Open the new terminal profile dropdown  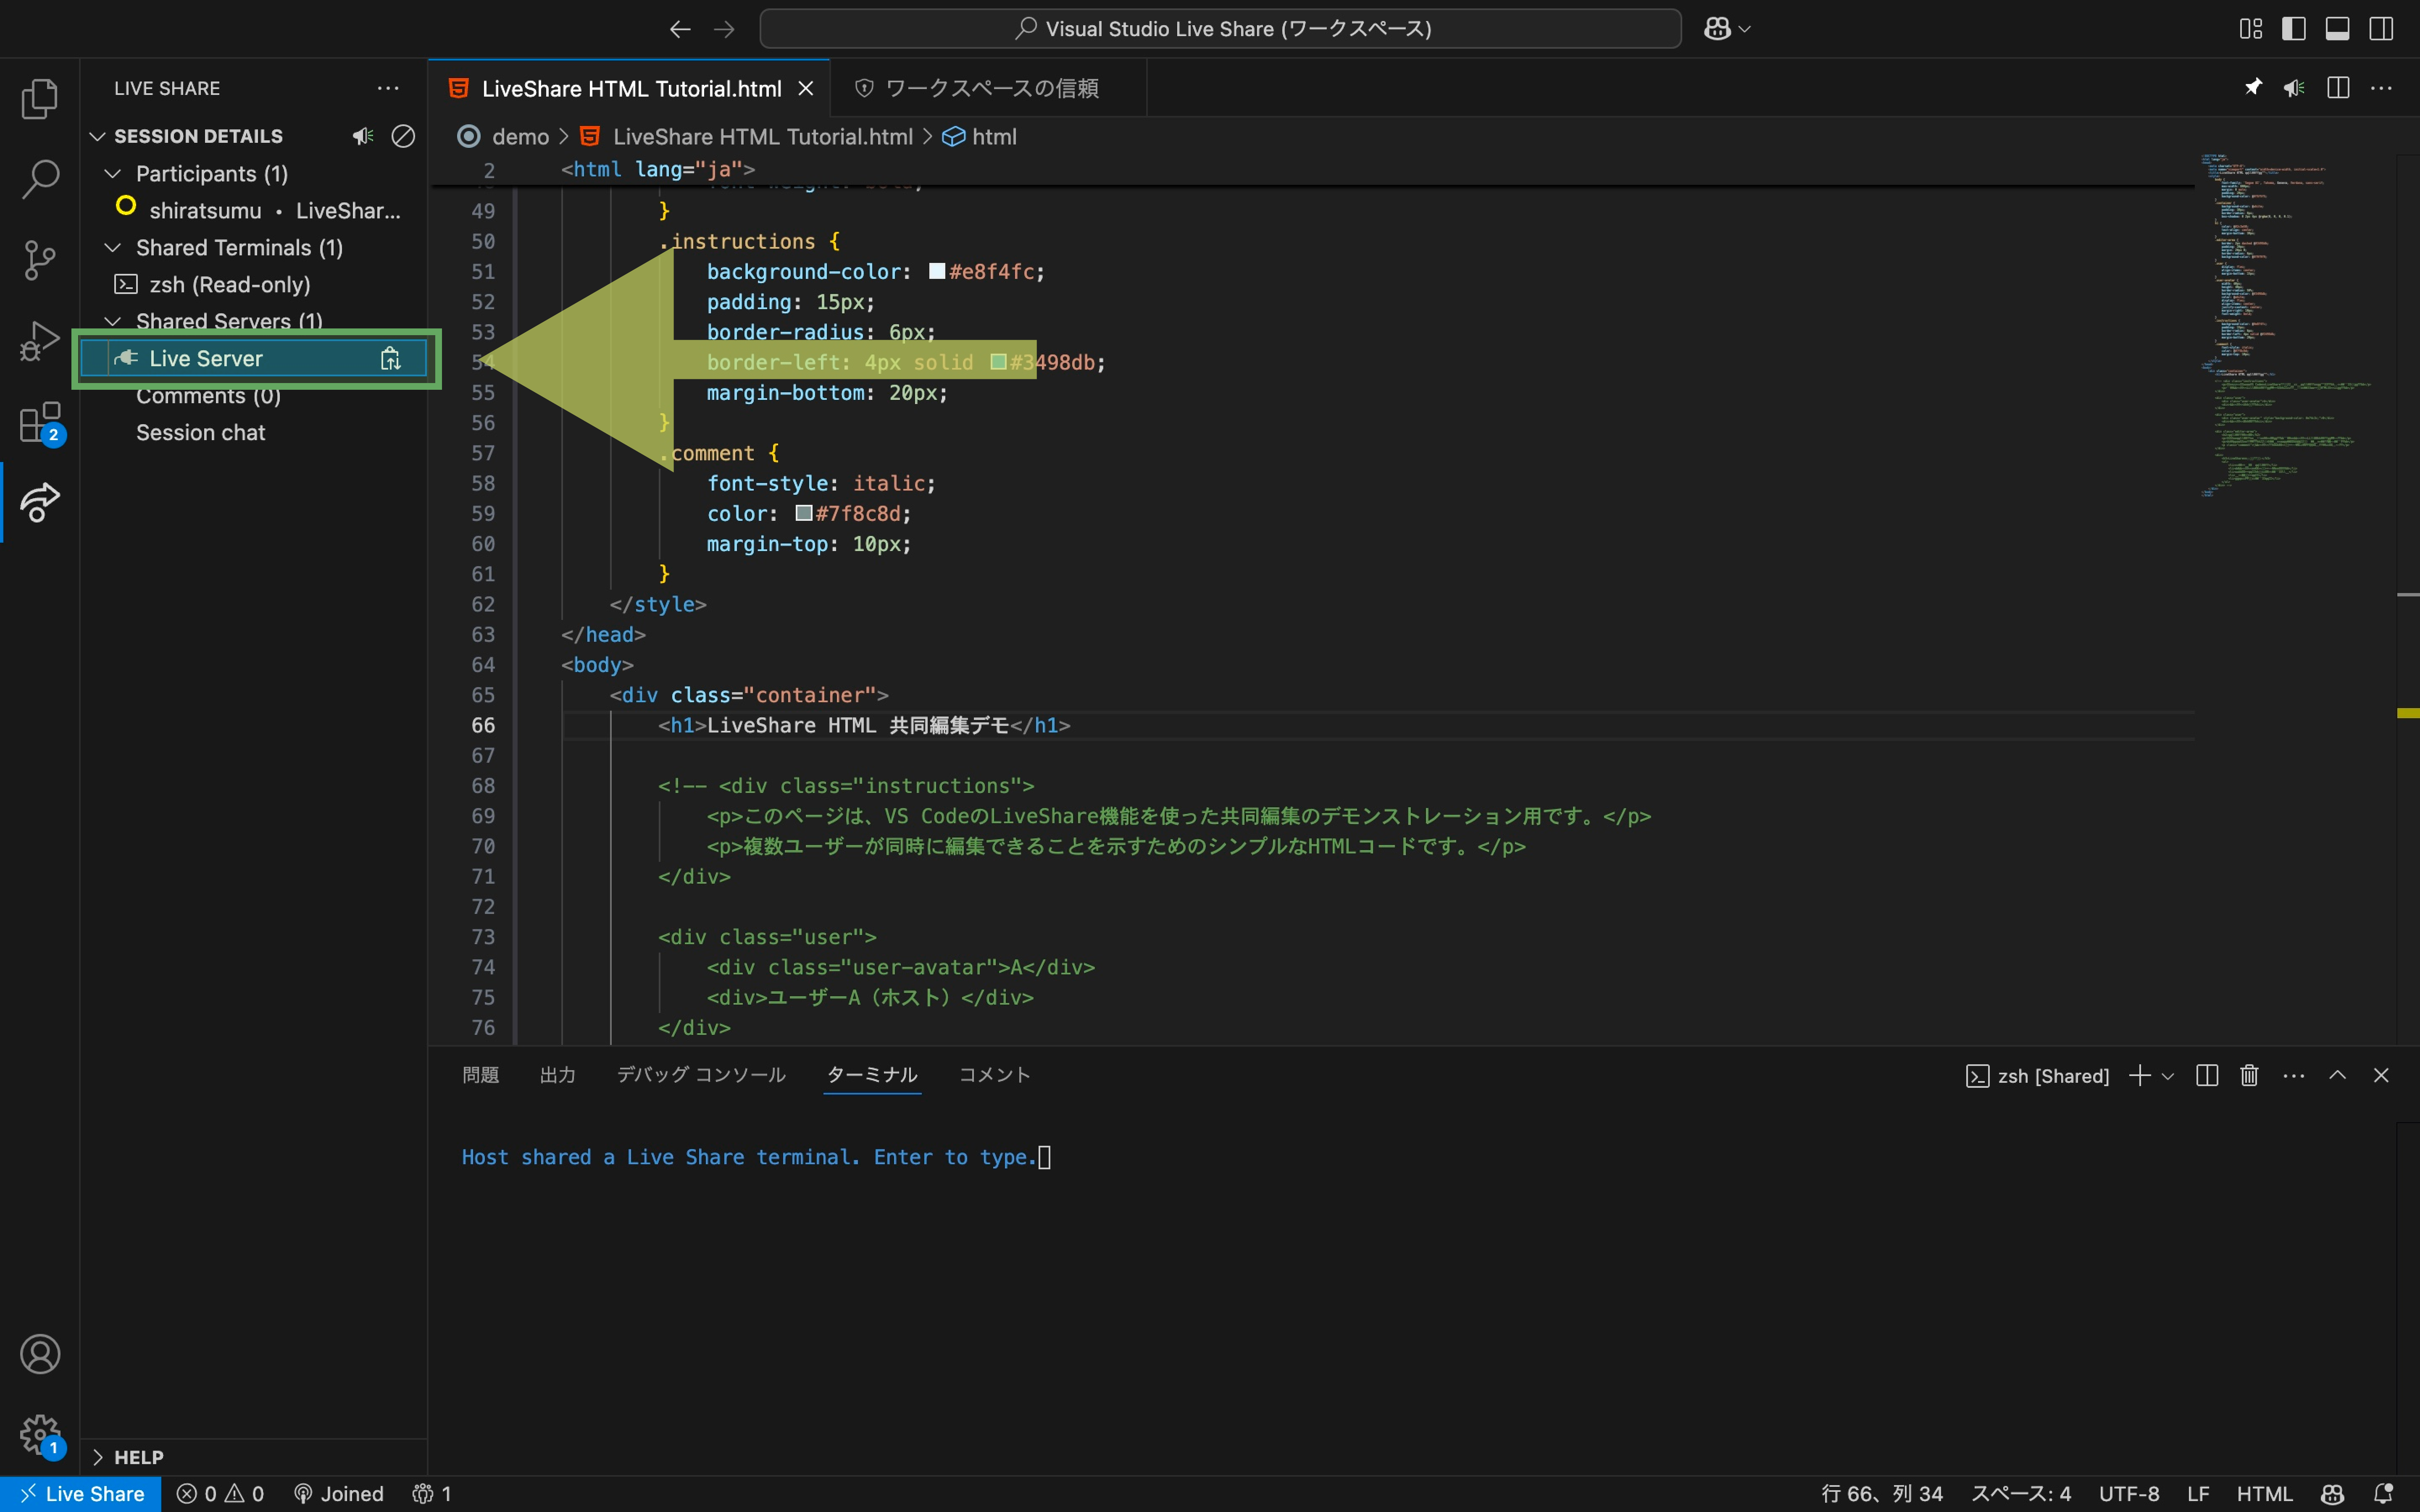point(2168,1076)
